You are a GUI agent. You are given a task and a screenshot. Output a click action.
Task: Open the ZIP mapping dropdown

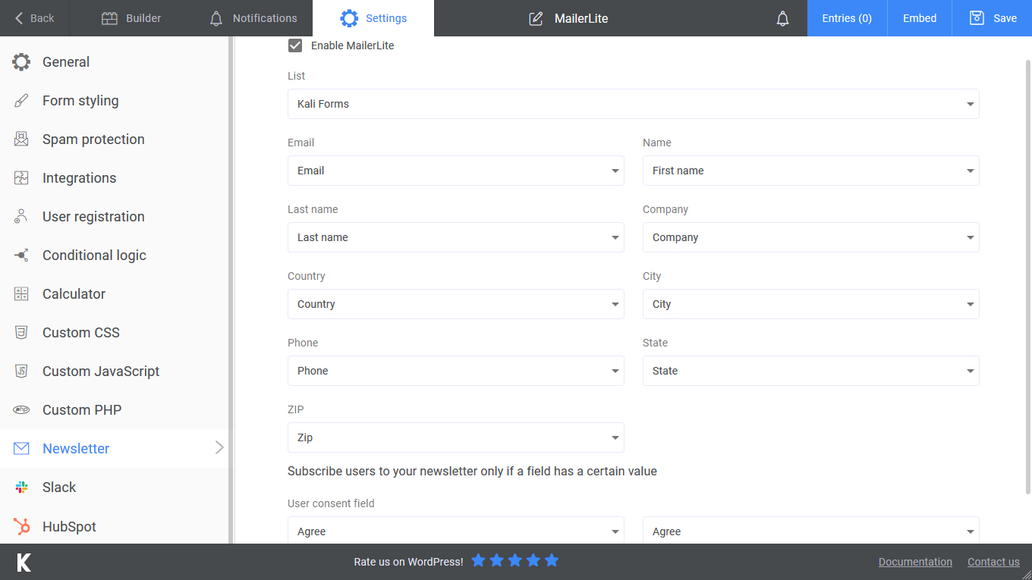tap(455, 437)
